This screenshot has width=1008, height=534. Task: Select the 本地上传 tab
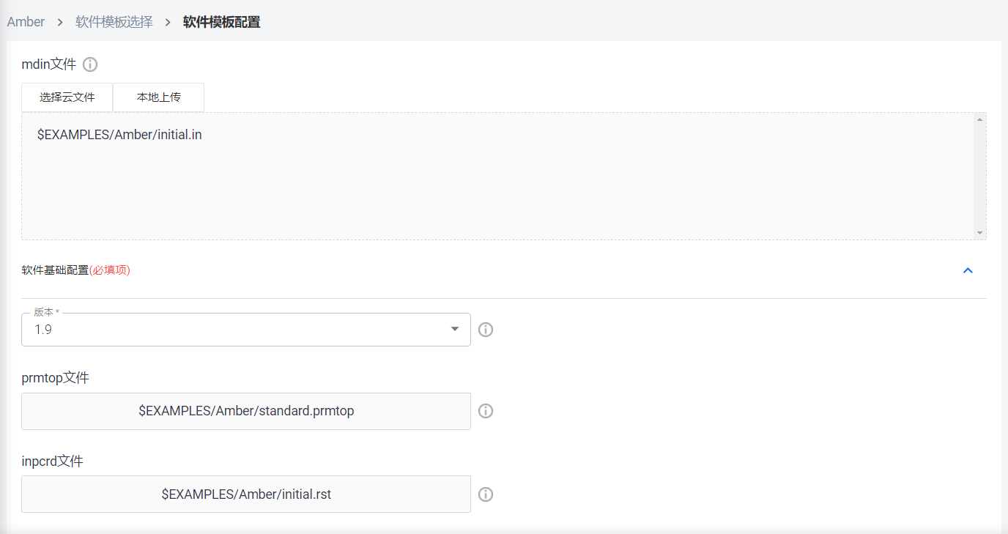tap(159, 97)
